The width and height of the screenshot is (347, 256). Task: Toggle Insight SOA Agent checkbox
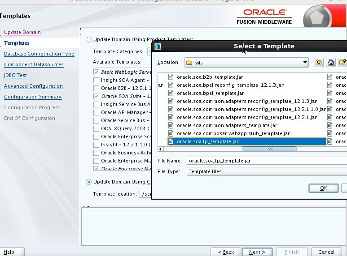tap(96, 80)
